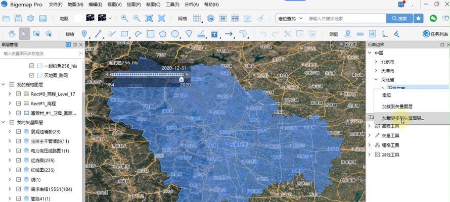Uncheck the 天地图_路网 layer
This screenshot has height=202, width=450.
point(31,75)
